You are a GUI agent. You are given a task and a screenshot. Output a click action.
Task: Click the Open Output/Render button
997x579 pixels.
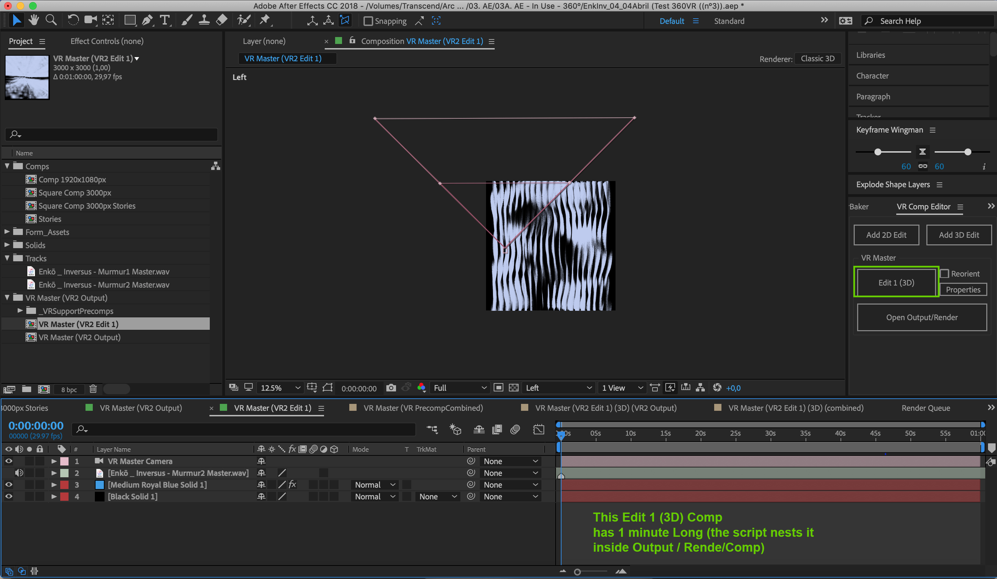[922, 317]
